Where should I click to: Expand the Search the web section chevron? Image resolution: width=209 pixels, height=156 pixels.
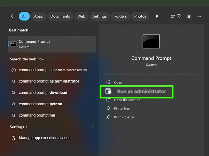click(93, 59)
